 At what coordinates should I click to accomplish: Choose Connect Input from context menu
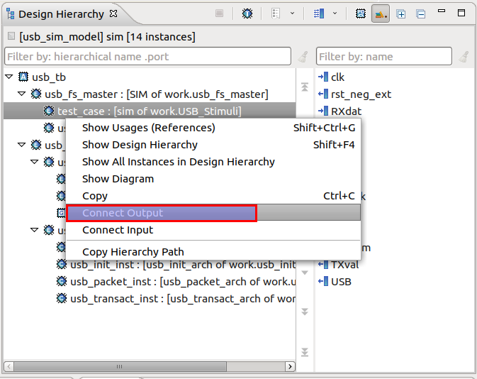coord(213,230)
